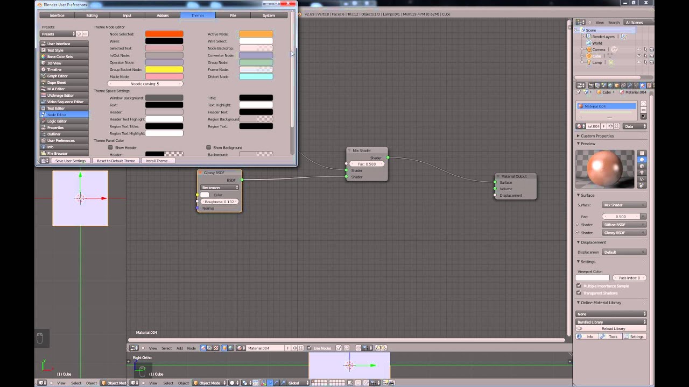Click Reset to Default Theme button
The width and height of the screenshot is (689, 387).
(116, 161)
